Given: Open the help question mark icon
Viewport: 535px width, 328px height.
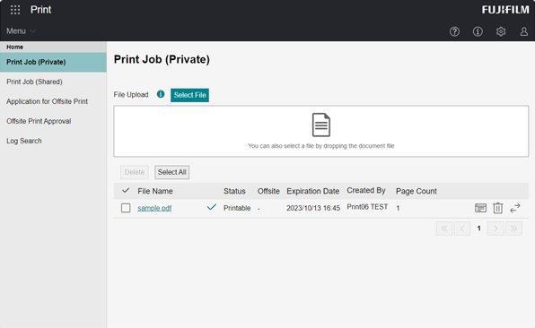Looking at the screenshot, I should click(x=454, y=31).
